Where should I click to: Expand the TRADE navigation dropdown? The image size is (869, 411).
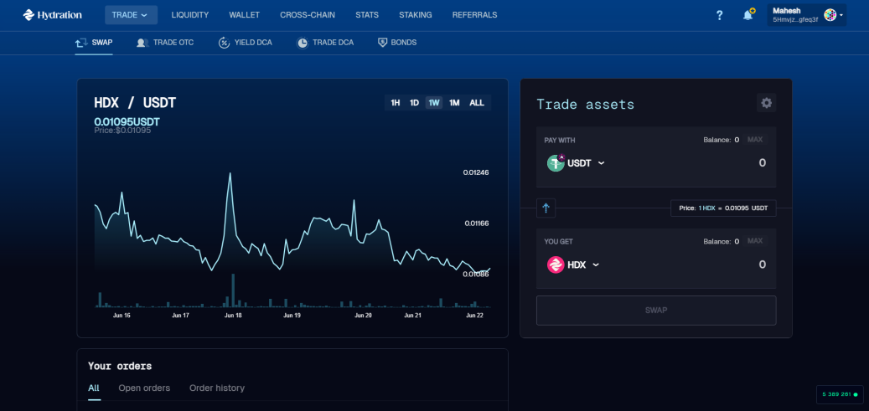pos(131,15)
